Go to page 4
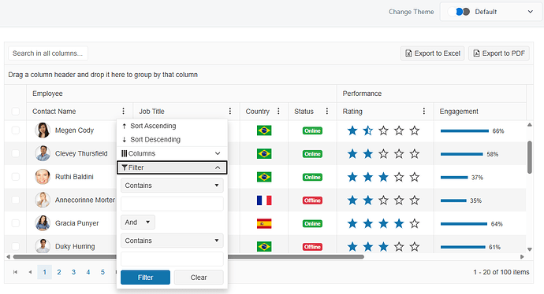Screen dimensions: 544x294 [x=88, y=272]
